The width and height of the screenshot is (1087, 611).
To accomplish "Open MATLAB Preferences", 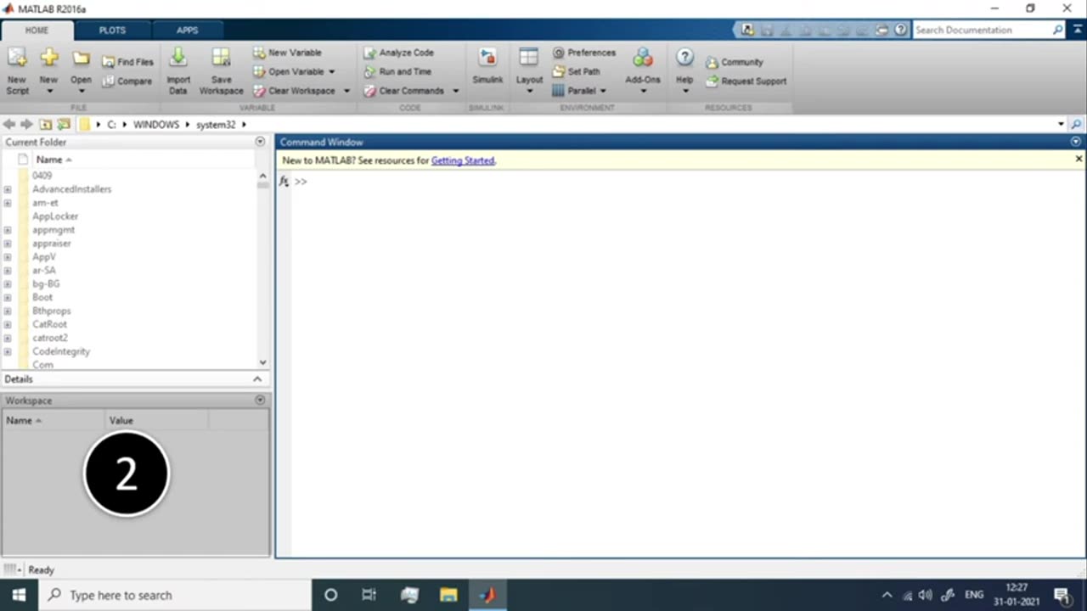I will click(584, 53).
